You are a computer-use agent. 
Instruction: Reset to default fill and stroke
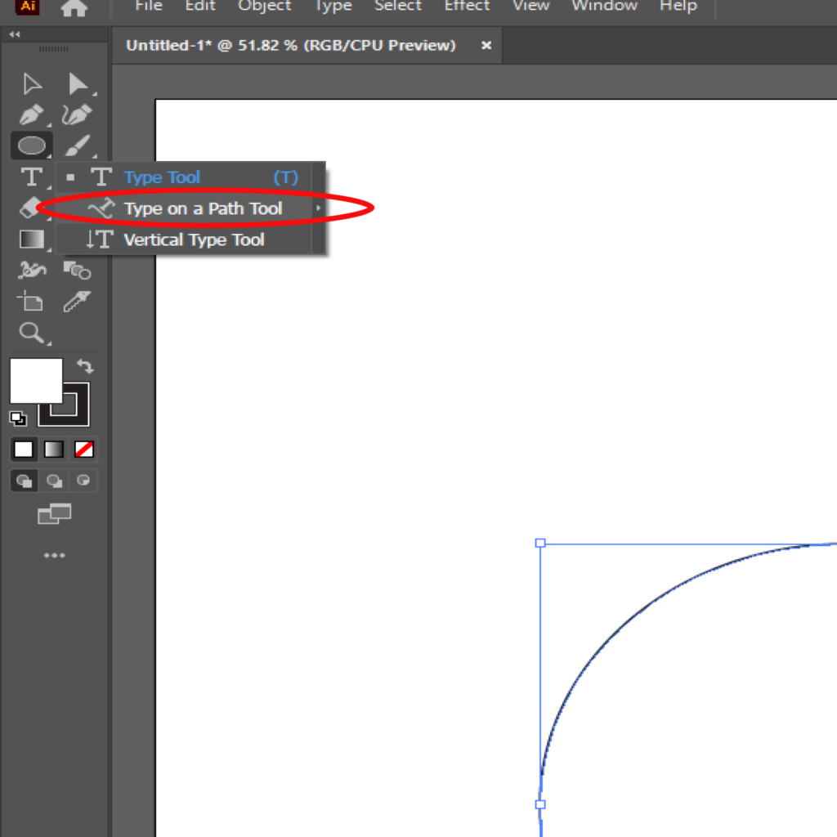click(x=18, y=418)
